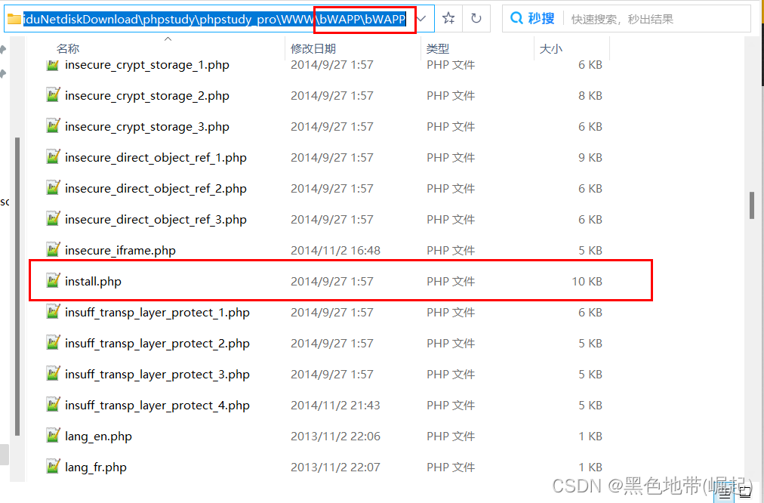Click icon of insecure_crypt_storage_3.php
The image size is (764, 503).
[53, 125]
